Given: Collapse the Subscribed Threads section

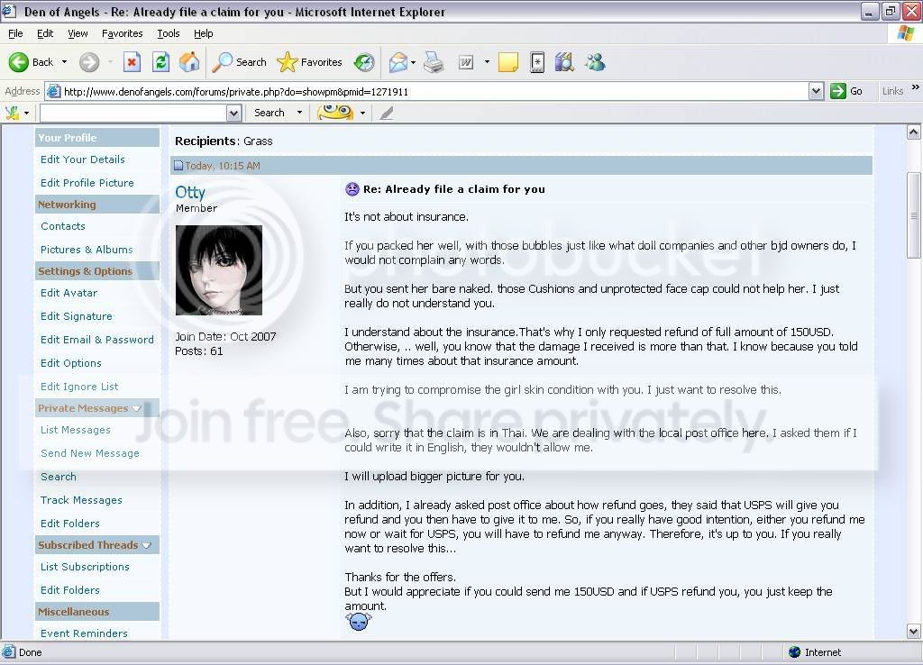Looking at the screenshot, I should tap(147, 545).
